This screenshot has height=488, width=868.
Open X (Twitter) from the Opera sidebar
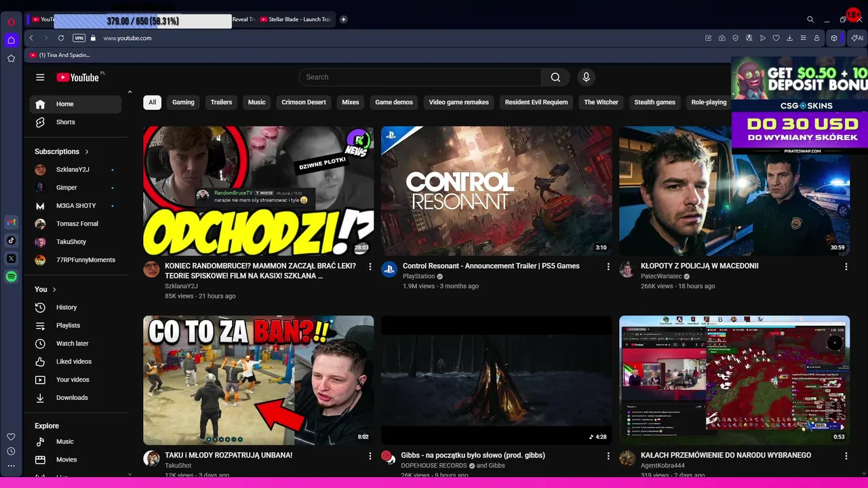(11, 258)
